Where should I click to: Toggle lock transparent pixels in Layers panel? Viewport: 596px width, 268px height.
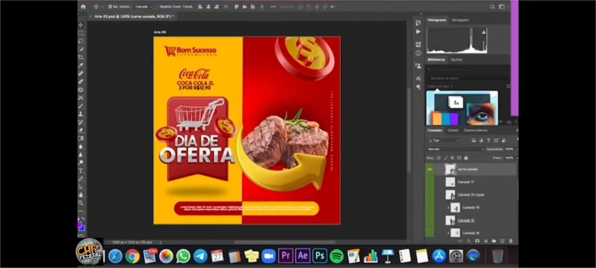[438, 158]
